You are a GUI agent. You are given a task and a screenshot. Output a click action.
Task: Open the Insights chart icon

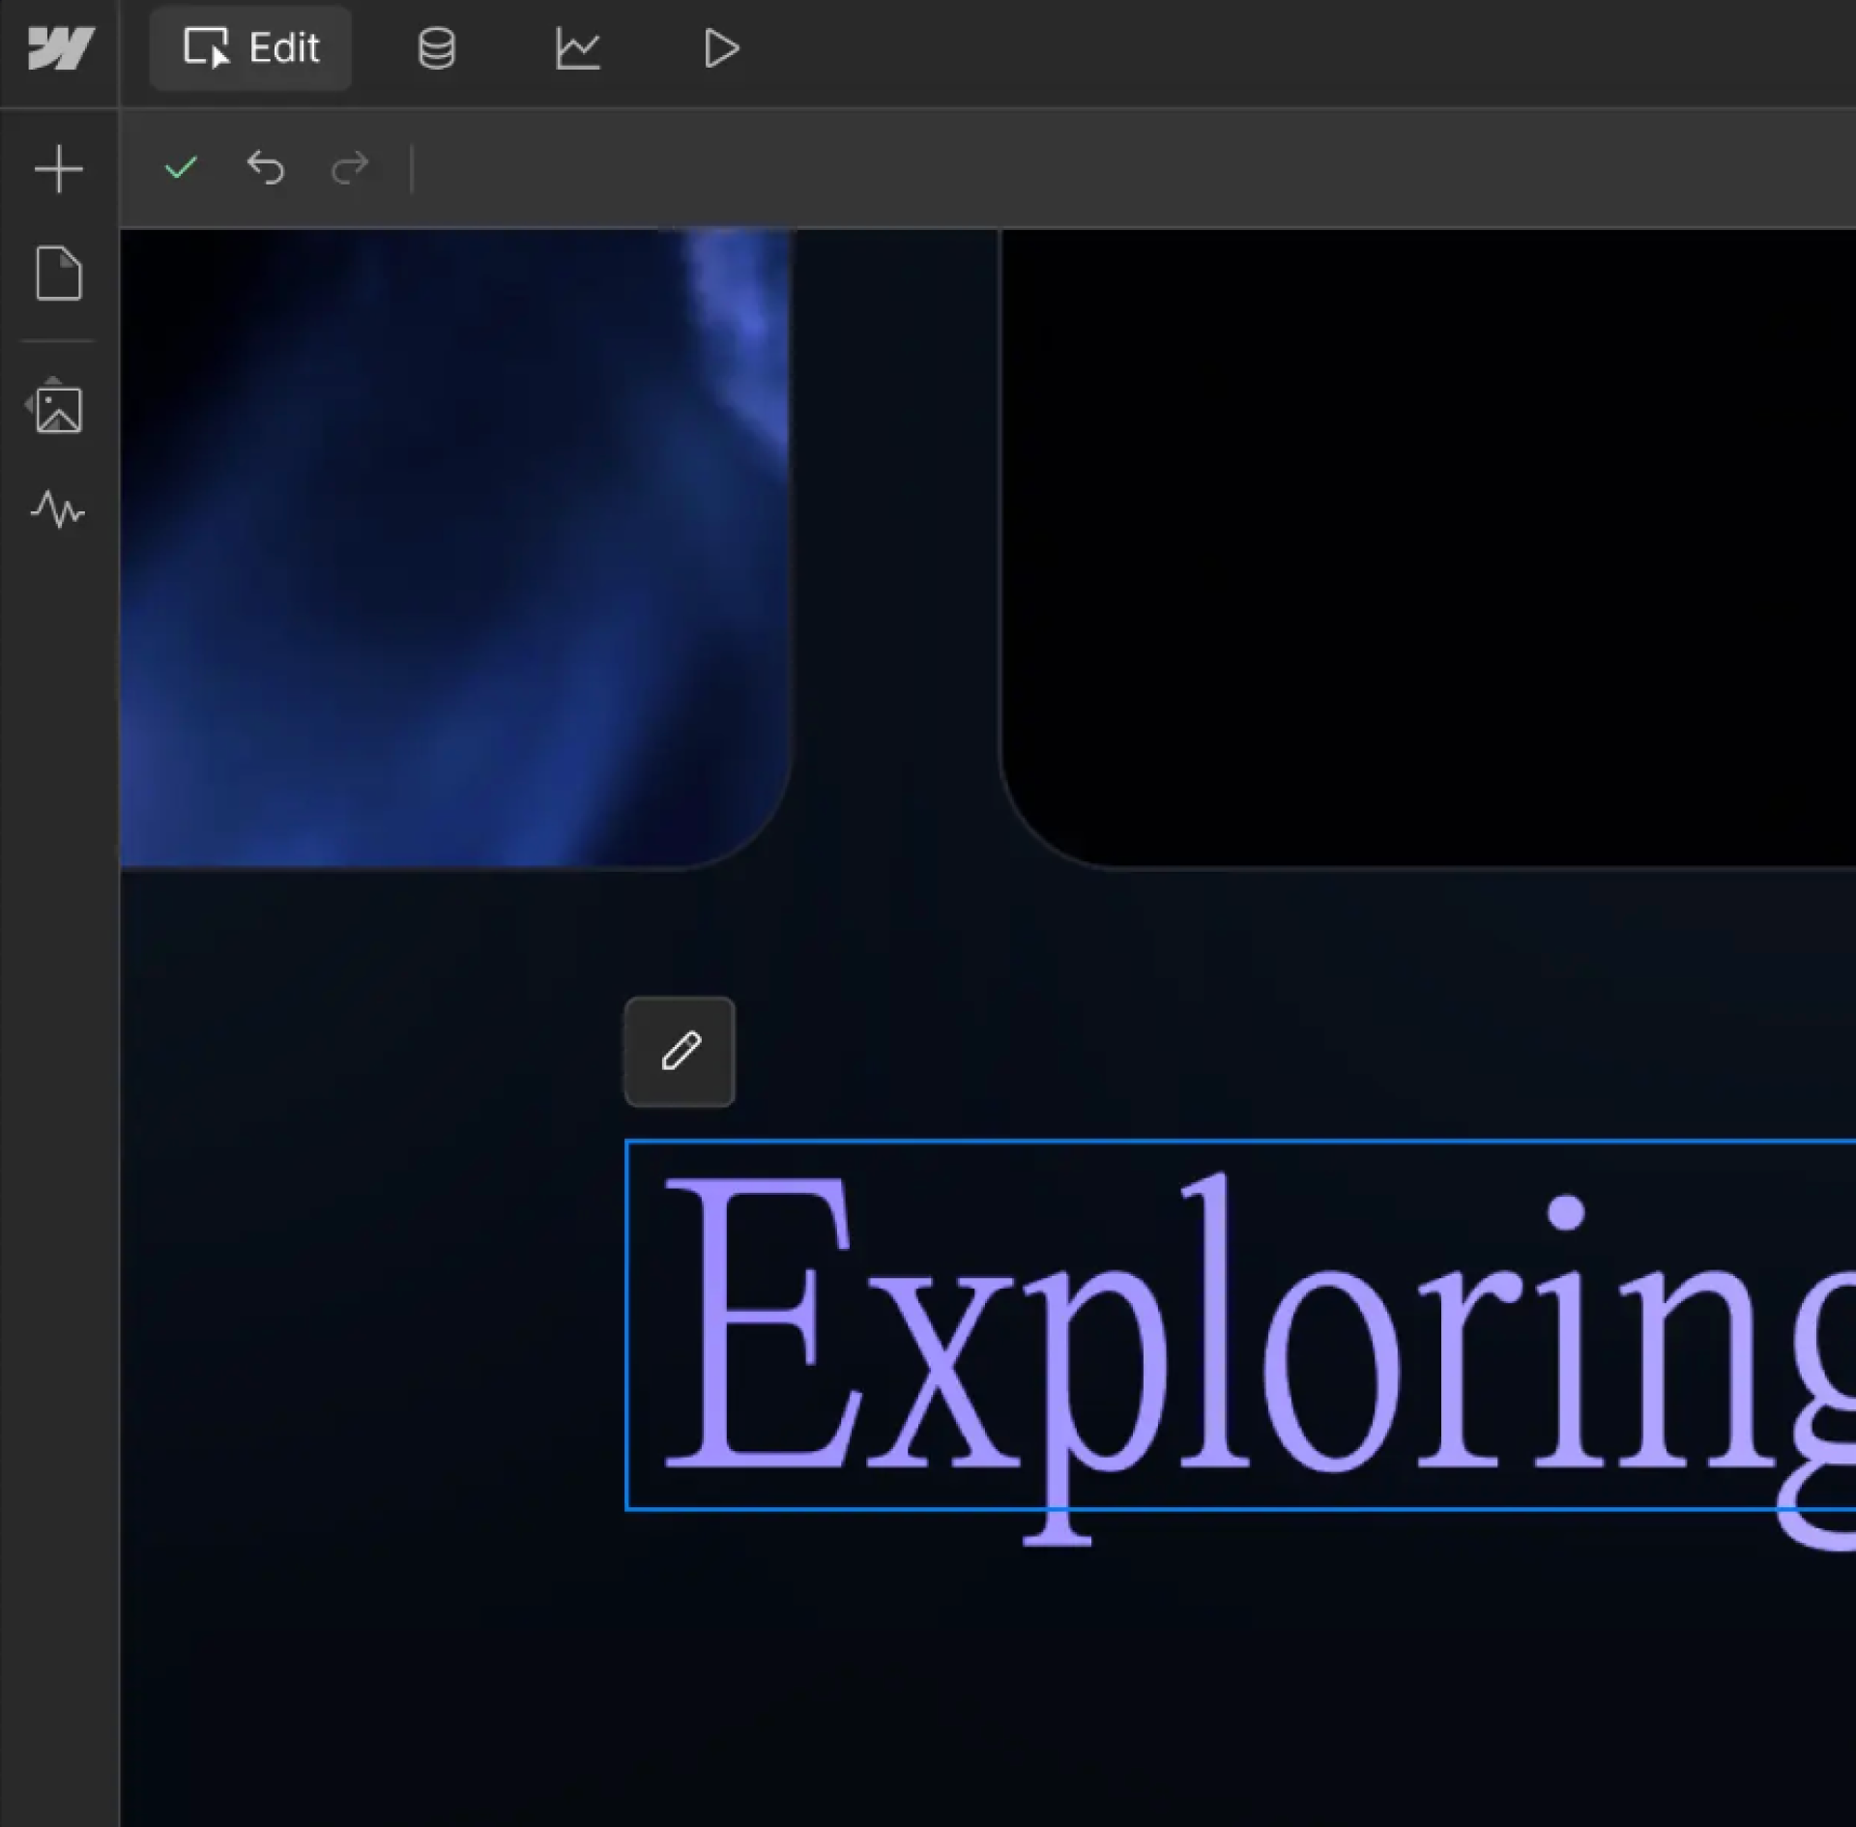[578, 48]
